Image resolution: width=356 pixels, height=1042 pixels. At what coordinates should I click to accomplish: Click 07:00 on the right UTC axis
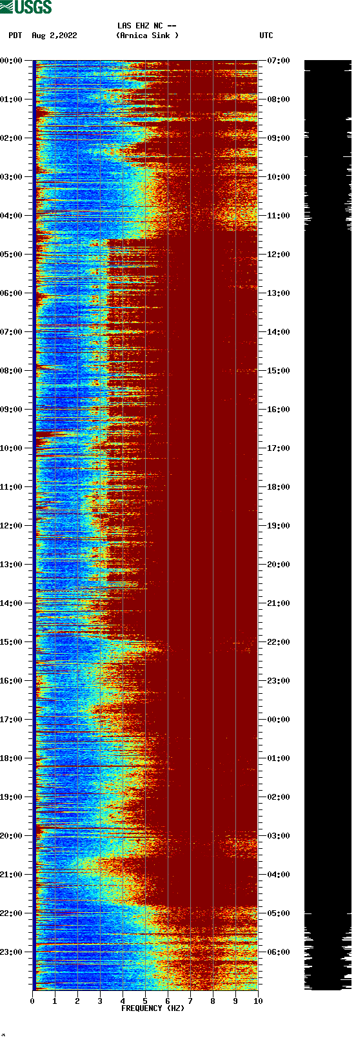coord(279,61)
